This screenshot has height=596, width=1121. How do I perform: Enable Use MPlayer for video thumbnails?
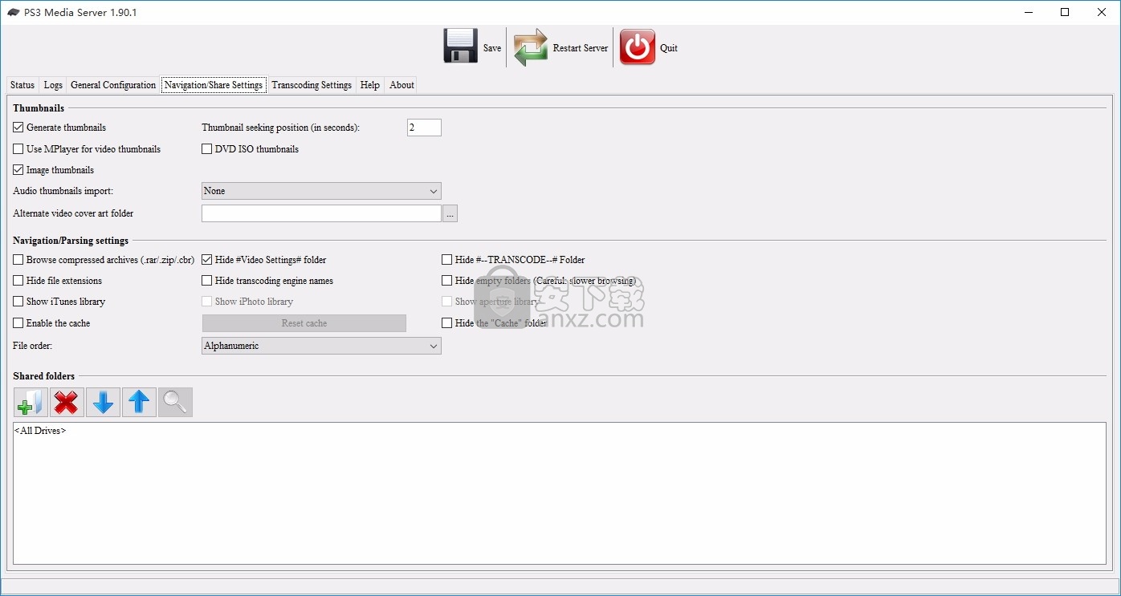click(x=18, y=149)
